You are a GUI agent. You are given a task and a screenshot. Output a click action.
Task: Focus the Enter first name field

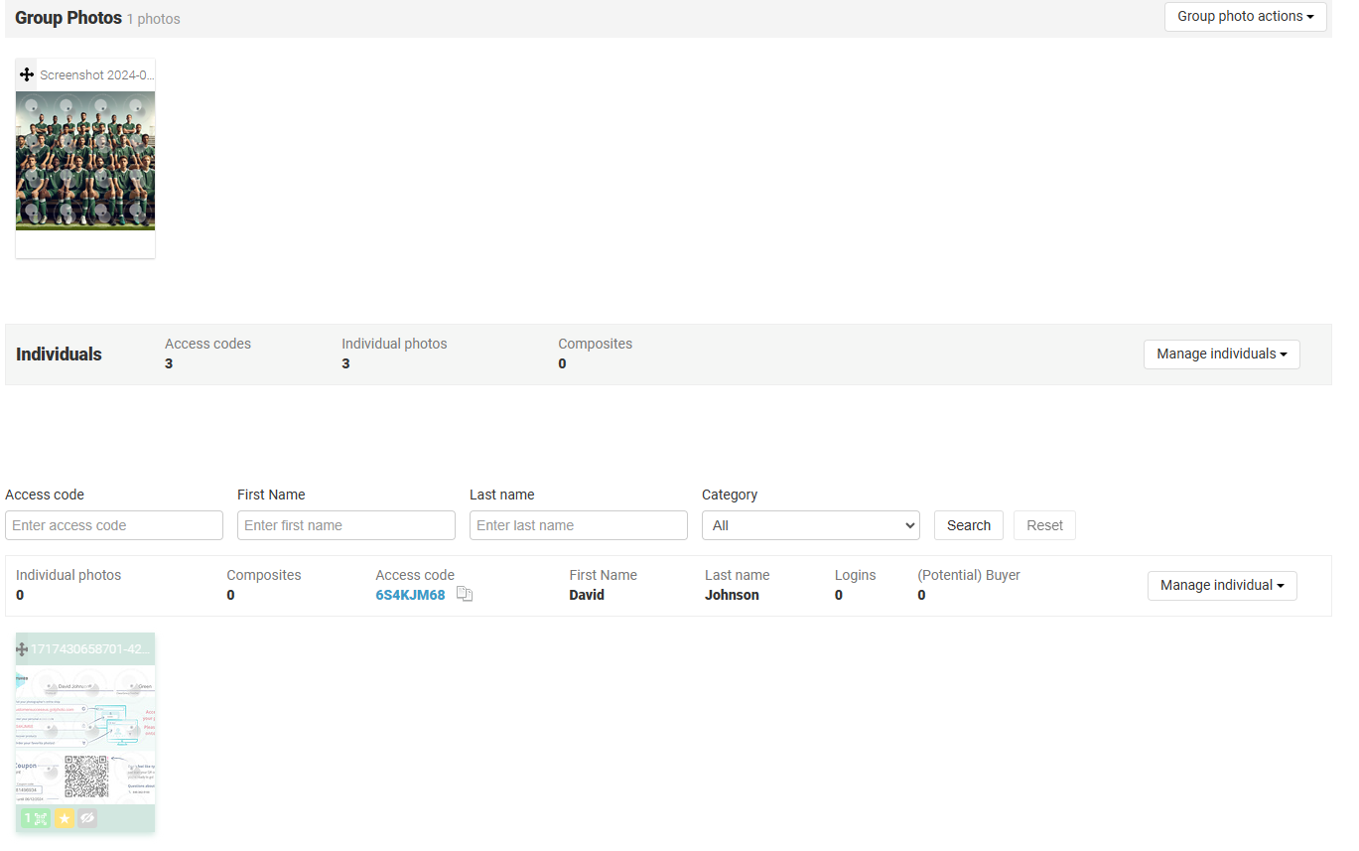point(346,525)
